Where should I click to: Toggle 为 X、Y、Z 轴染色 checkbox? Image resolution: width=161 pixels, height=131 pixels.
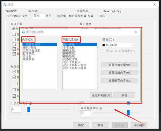pyautogui.click(x=104, y=51)
